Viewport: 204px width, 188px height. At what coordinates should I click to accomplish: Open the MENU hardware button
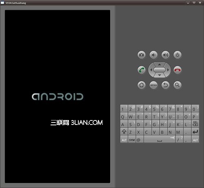coord(153,85)
